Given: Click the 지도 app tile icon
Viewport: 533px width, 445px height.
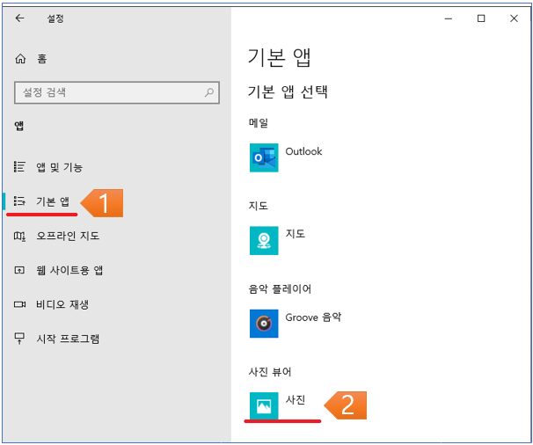Looking at the screenshot, I should coord(264,240).
